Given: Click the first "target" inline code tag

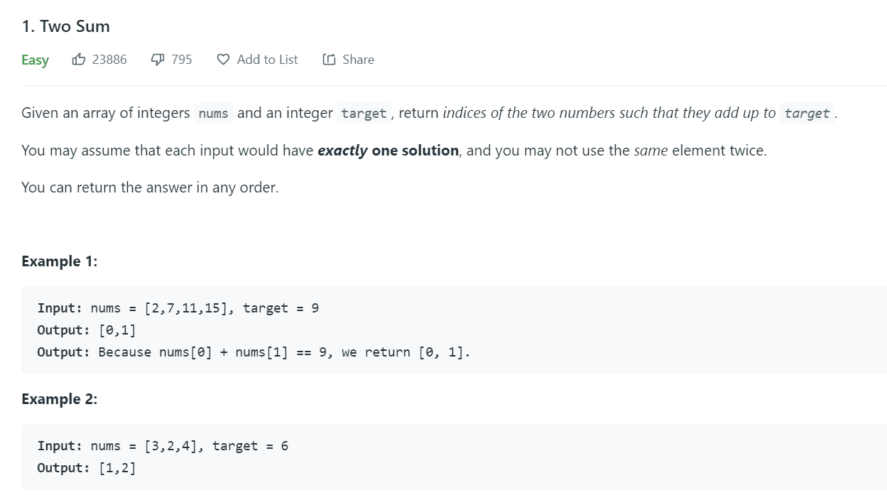Looking at the screenshot, I should (x=364, y=114).
